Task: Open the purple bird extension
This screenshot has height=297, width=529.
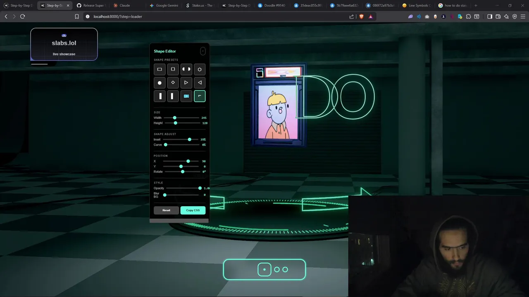Action: pyautogui.click(x=410, y=16)
